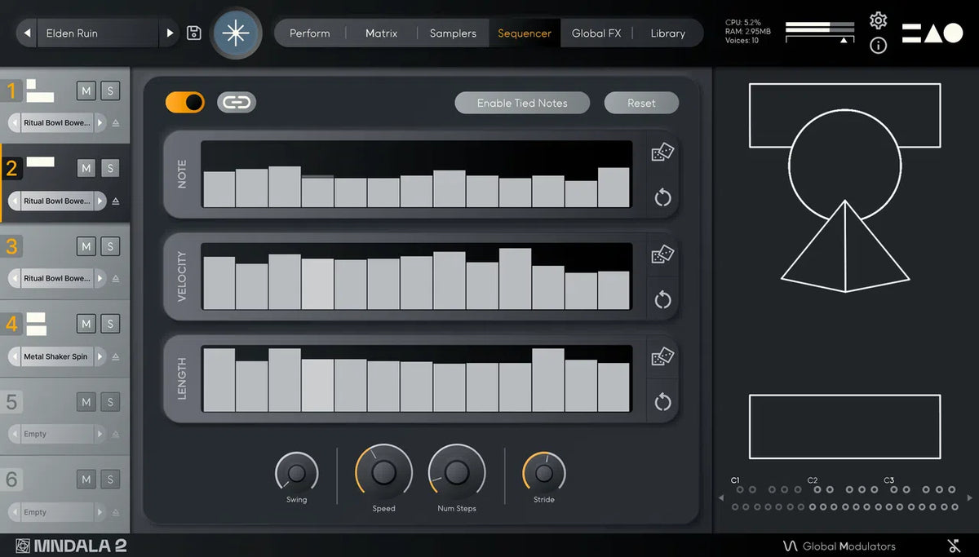Solo sampler slot 4
The width and height of the screenshot is (979, 557).
coord(110,324)
